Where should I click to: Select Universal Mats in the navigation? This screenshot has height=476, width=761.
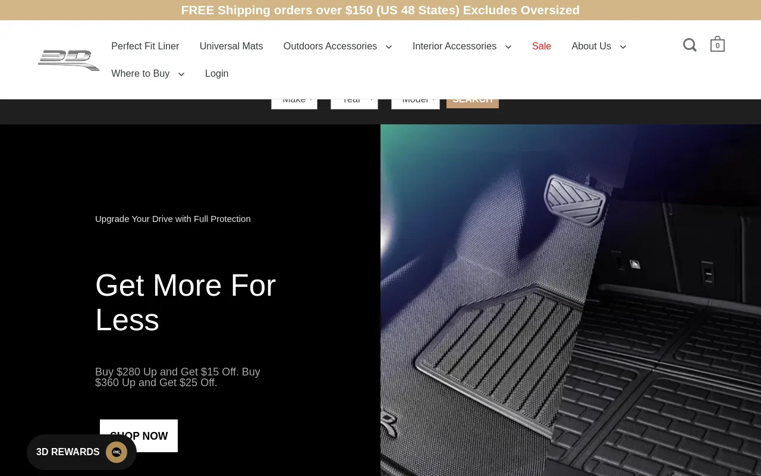tap(231, 46)
